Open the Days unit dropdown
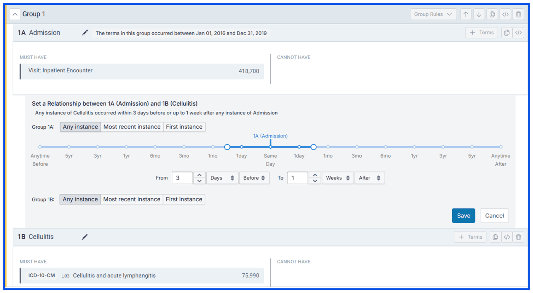533x293 pixels. 222,178
